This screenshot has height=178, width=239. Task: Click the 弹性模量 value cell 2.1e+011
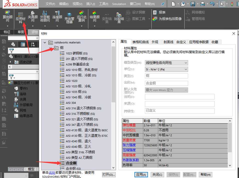(x=150, y=125)
